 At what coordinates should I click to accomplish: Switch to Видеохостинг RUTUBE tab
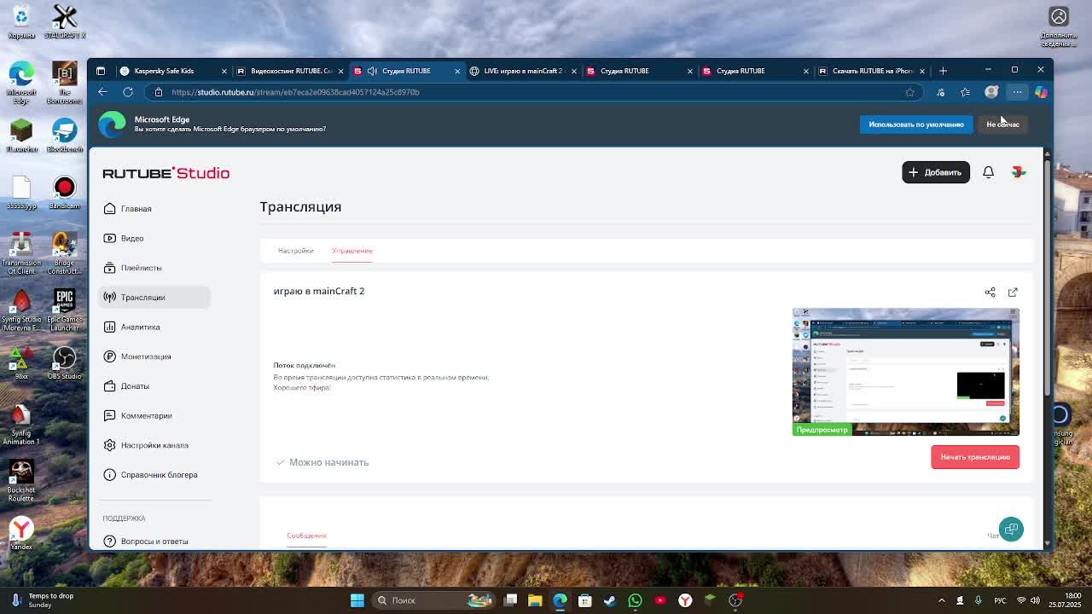[289, 71]
